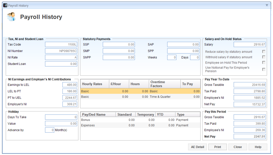Focus the SSP statutory payment field
The height and width of the screenshot is (155, 273).
(119, 45)
